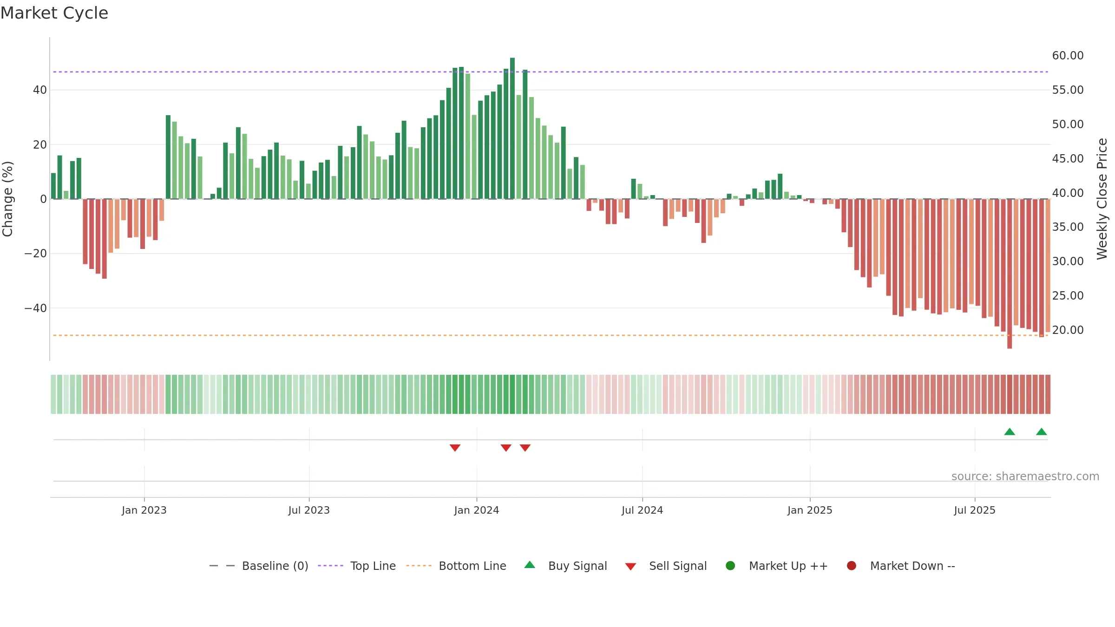Screen dimensions: 1115x627
Task: Toggle the Market Down -- legend label
Action: (912, 566)
